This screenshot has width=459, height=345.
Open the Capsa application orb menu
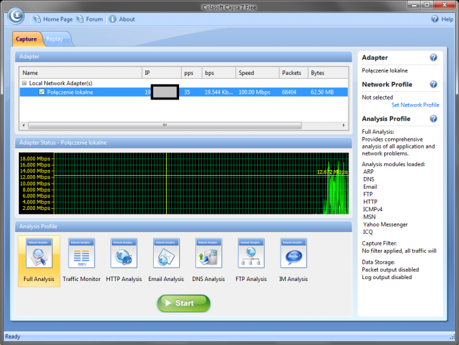pos(16,16)
